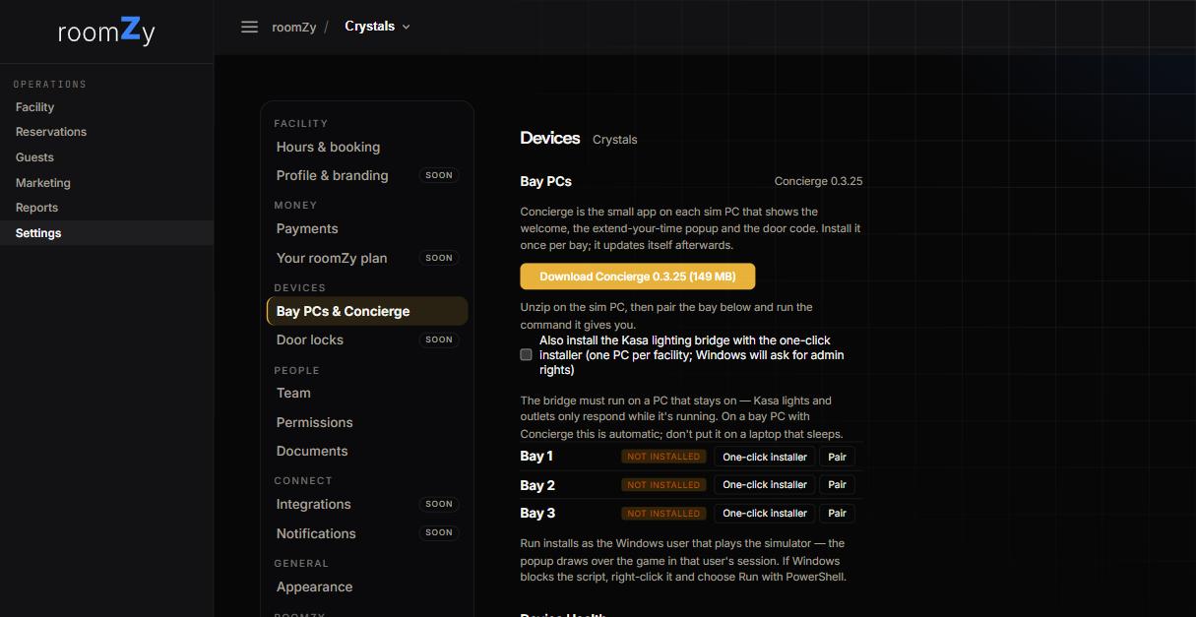Image resolution: width=1196 pixels, height=617 pixels.
Task: Click One-click installer for Bay 3
Action: tap(765, 514)
